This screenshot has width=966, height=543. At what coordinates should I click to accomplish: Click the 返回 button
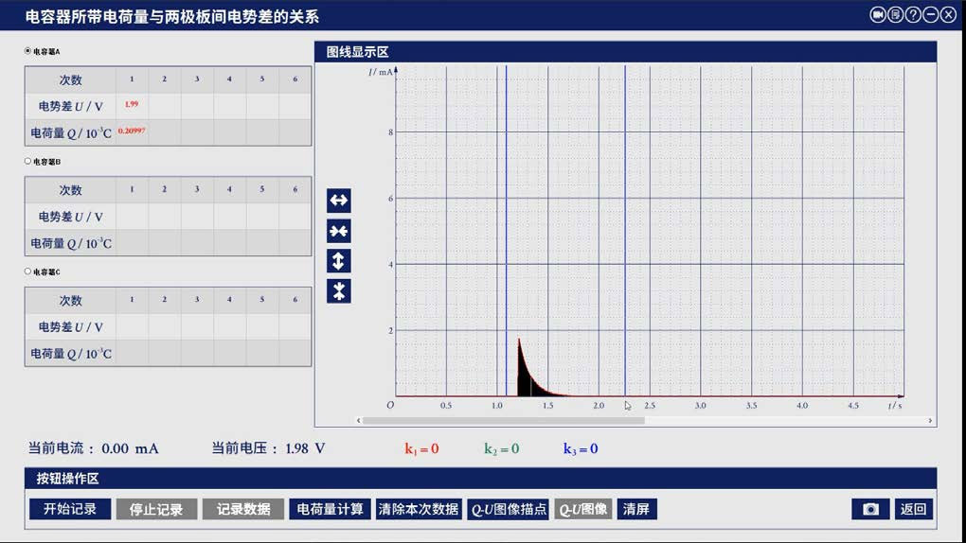click(x=913, y=509)
